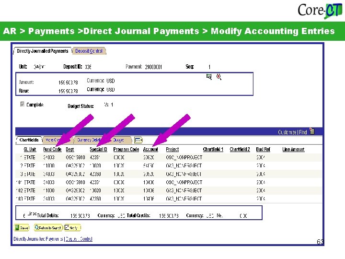Click the Deposit ID value 336
Image resolution: width=345 pixels, height=259 pixels.
coord(88,67)
